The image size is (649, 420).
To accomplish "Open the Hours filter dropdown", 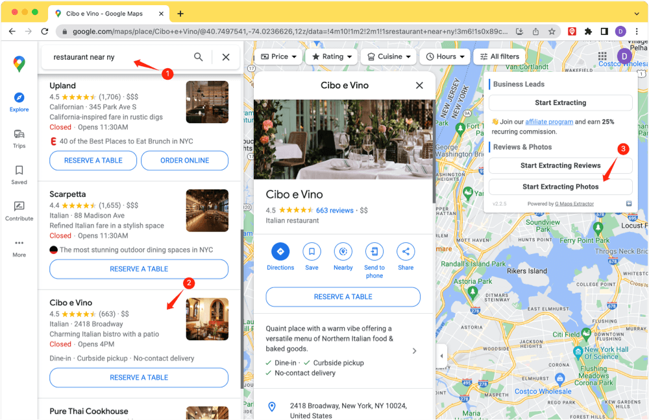I will click(445, 56).
